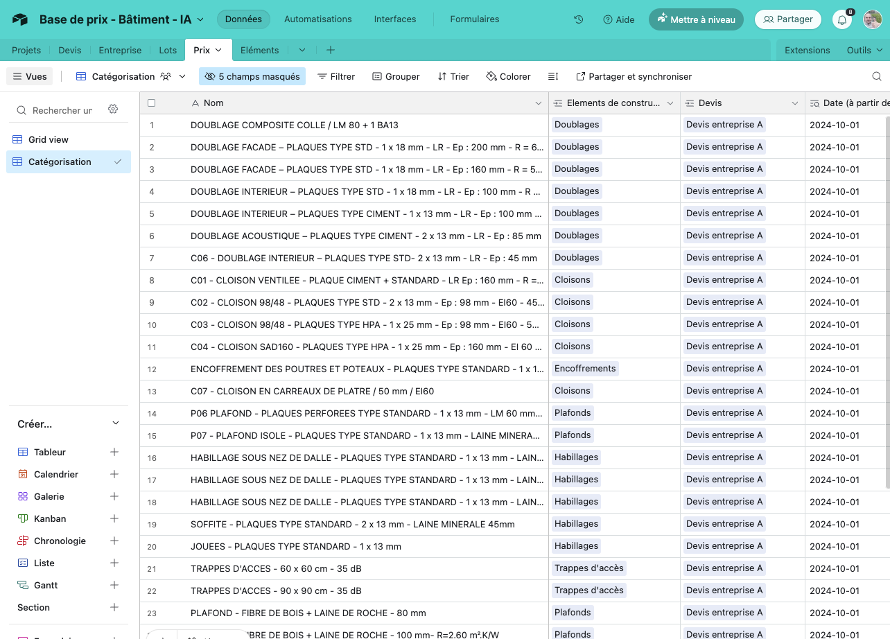Screen dimensions: 890x639
Task: Toggle the 5 champs masqués hidden fields
Action: [x=252, y=76]
